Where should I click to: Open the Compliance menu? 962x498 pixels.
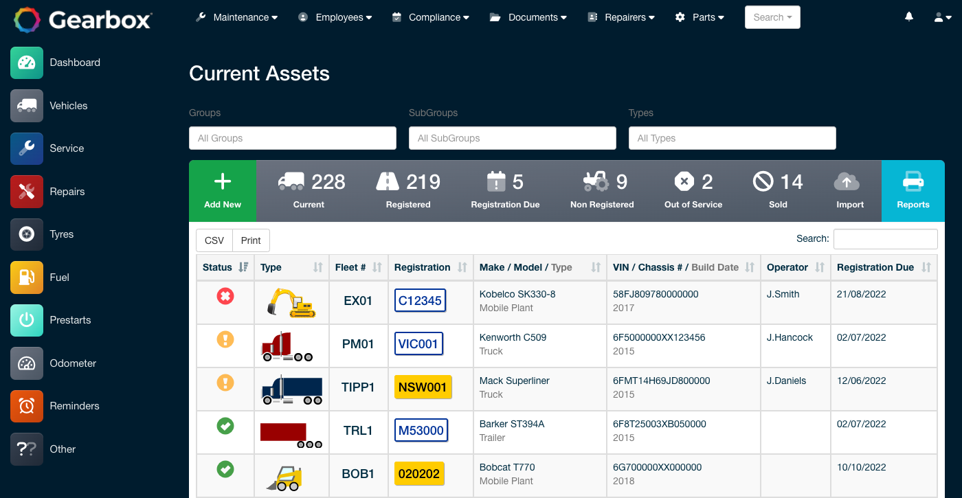pos(430,17)
